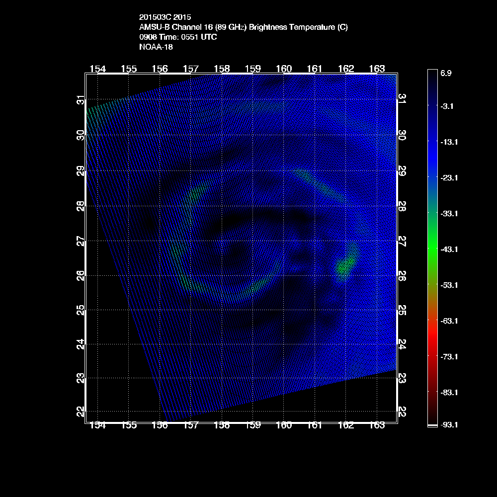Click the '0908 Time: 0551 UTC' text
The height and width of the screenshot is (497, 497).
(x=178, y=37)
